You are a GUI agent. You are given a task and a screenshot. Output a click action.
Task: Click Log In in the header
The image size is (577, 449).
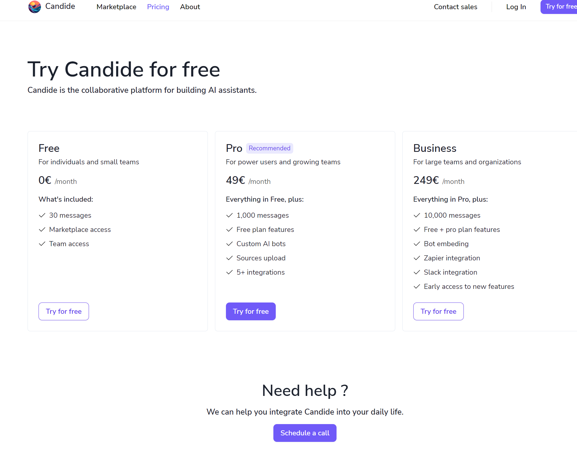point(516,7)
